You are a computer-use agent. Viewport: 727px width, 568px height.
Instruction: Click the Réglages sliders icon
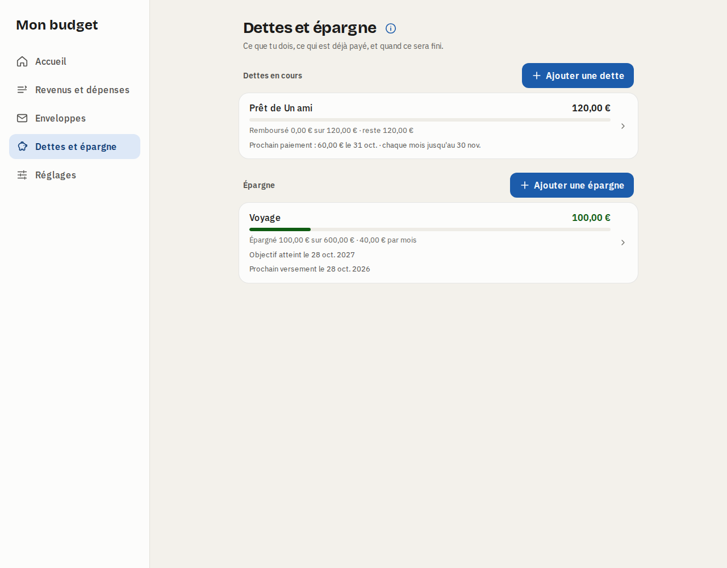[22, 175]
